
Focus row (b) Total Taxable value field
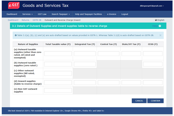[x=58, y=64]
